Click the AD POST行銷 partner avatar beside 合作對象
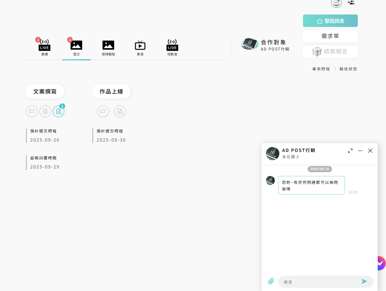Viewport: 386px width, 291px height. [x=249, y=44]
